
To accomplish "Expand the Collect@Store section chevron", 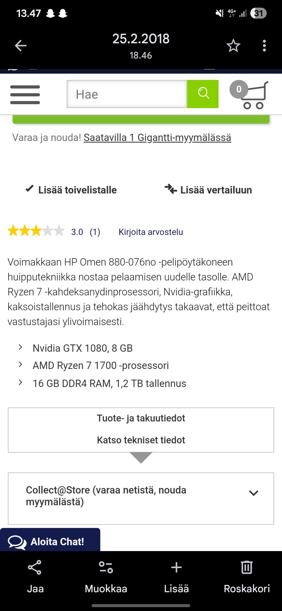I will 254,493.
